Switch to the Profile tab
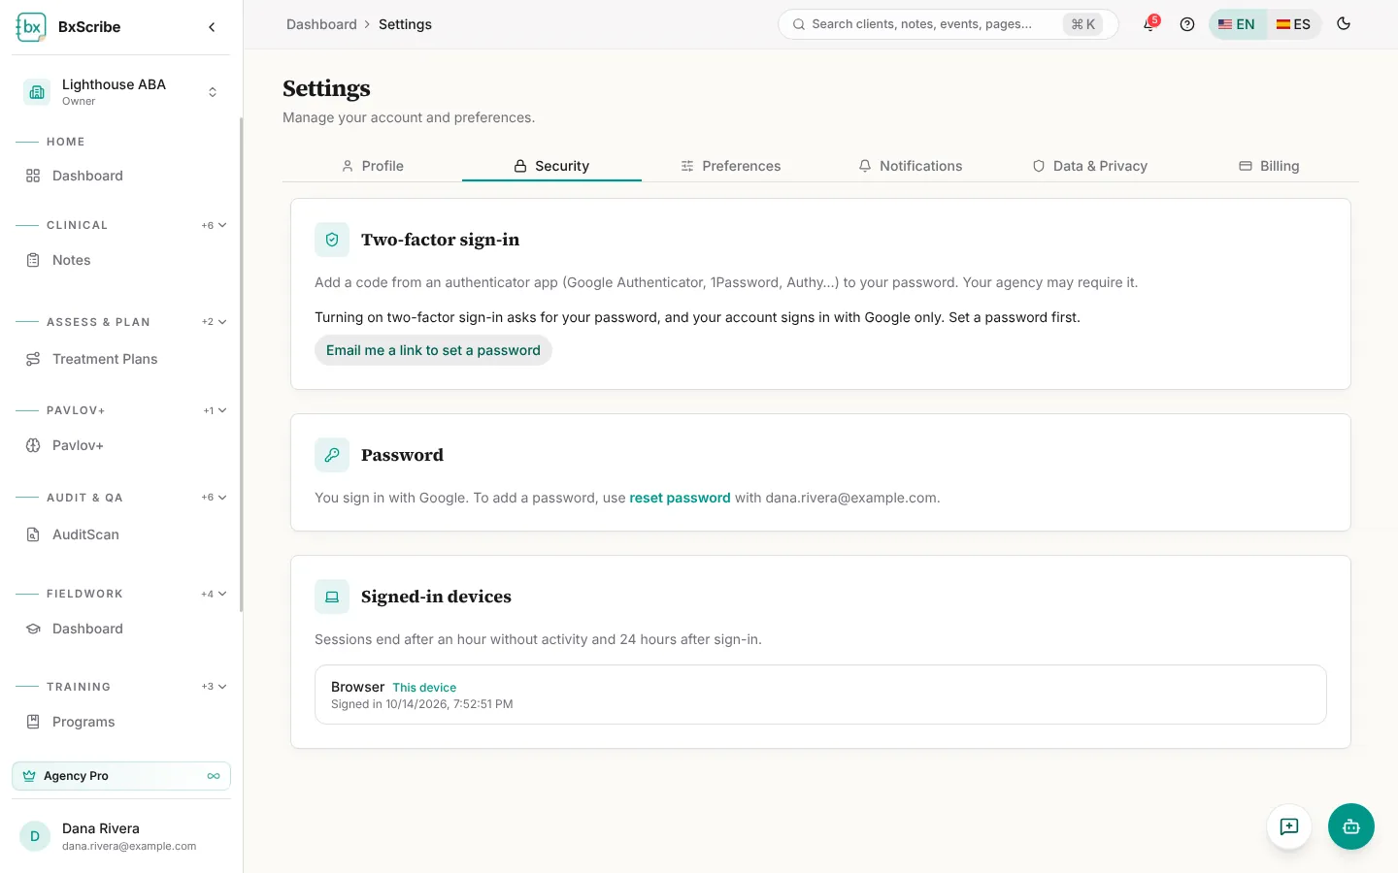1398x873 pixels. (372, 166)
